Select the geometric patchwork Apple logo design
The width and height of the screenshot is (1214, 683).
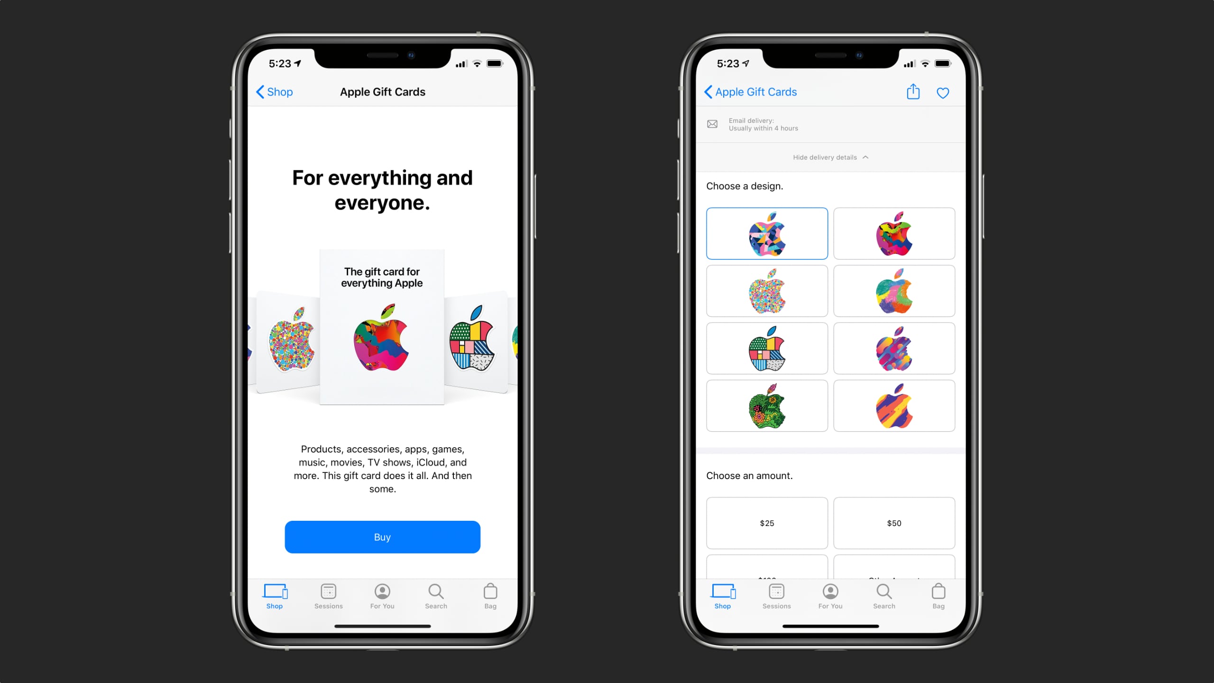[x=767, y=349]
